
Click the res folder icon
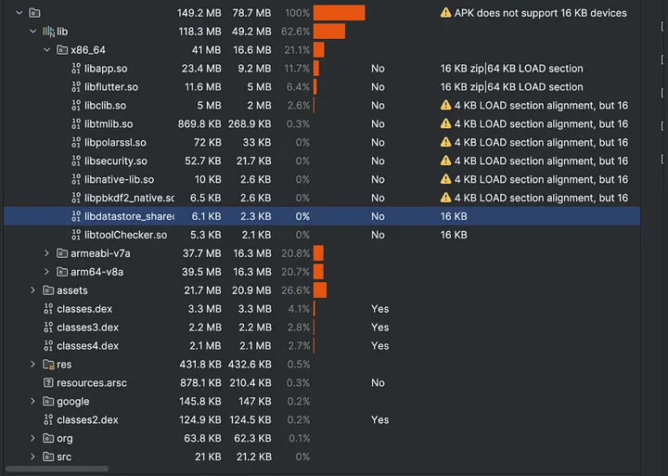tap(48, 365)
